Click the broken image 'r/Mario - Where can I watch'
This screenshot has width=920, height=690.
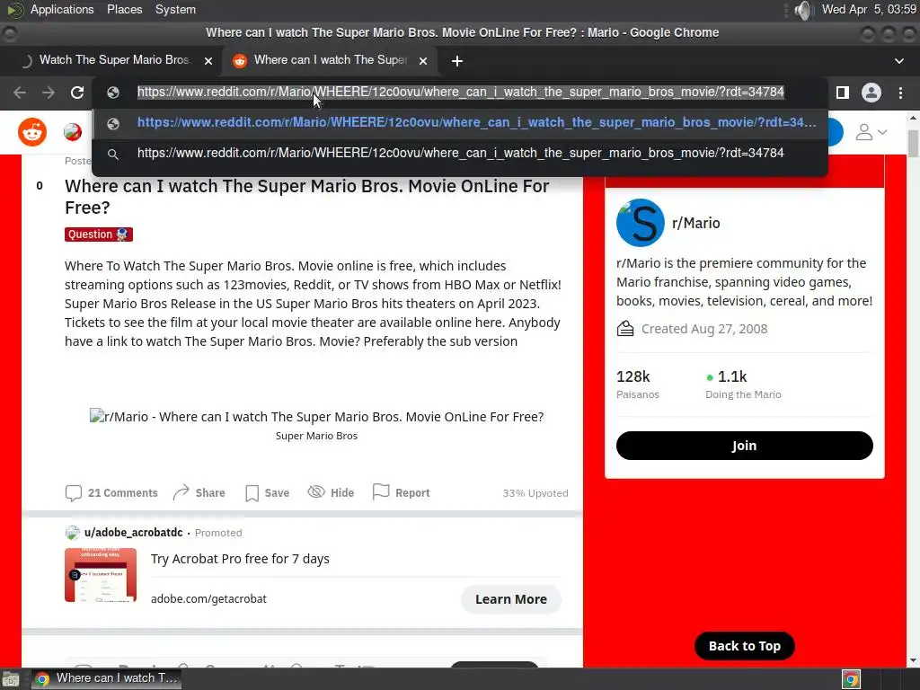pyautogui.click(x=316, y=417)
